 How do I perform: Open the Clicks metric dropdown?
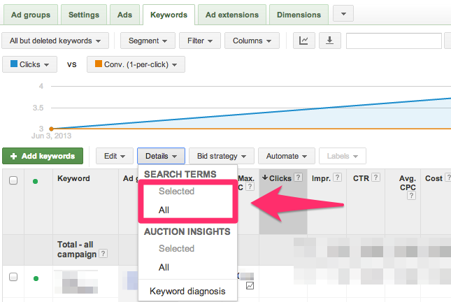pyautogui.click(x=29, y=64)
